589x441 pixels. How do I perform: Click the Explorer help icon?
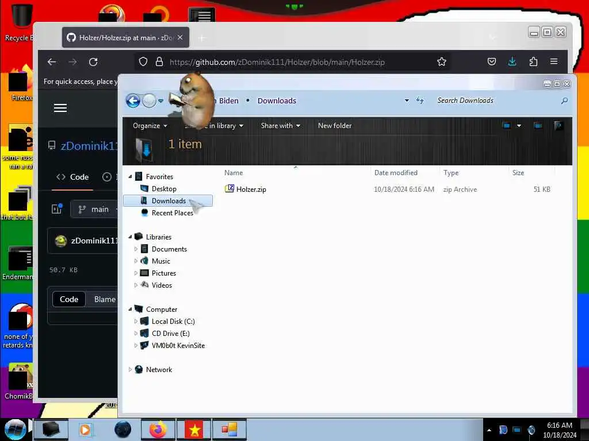[558, 126]
